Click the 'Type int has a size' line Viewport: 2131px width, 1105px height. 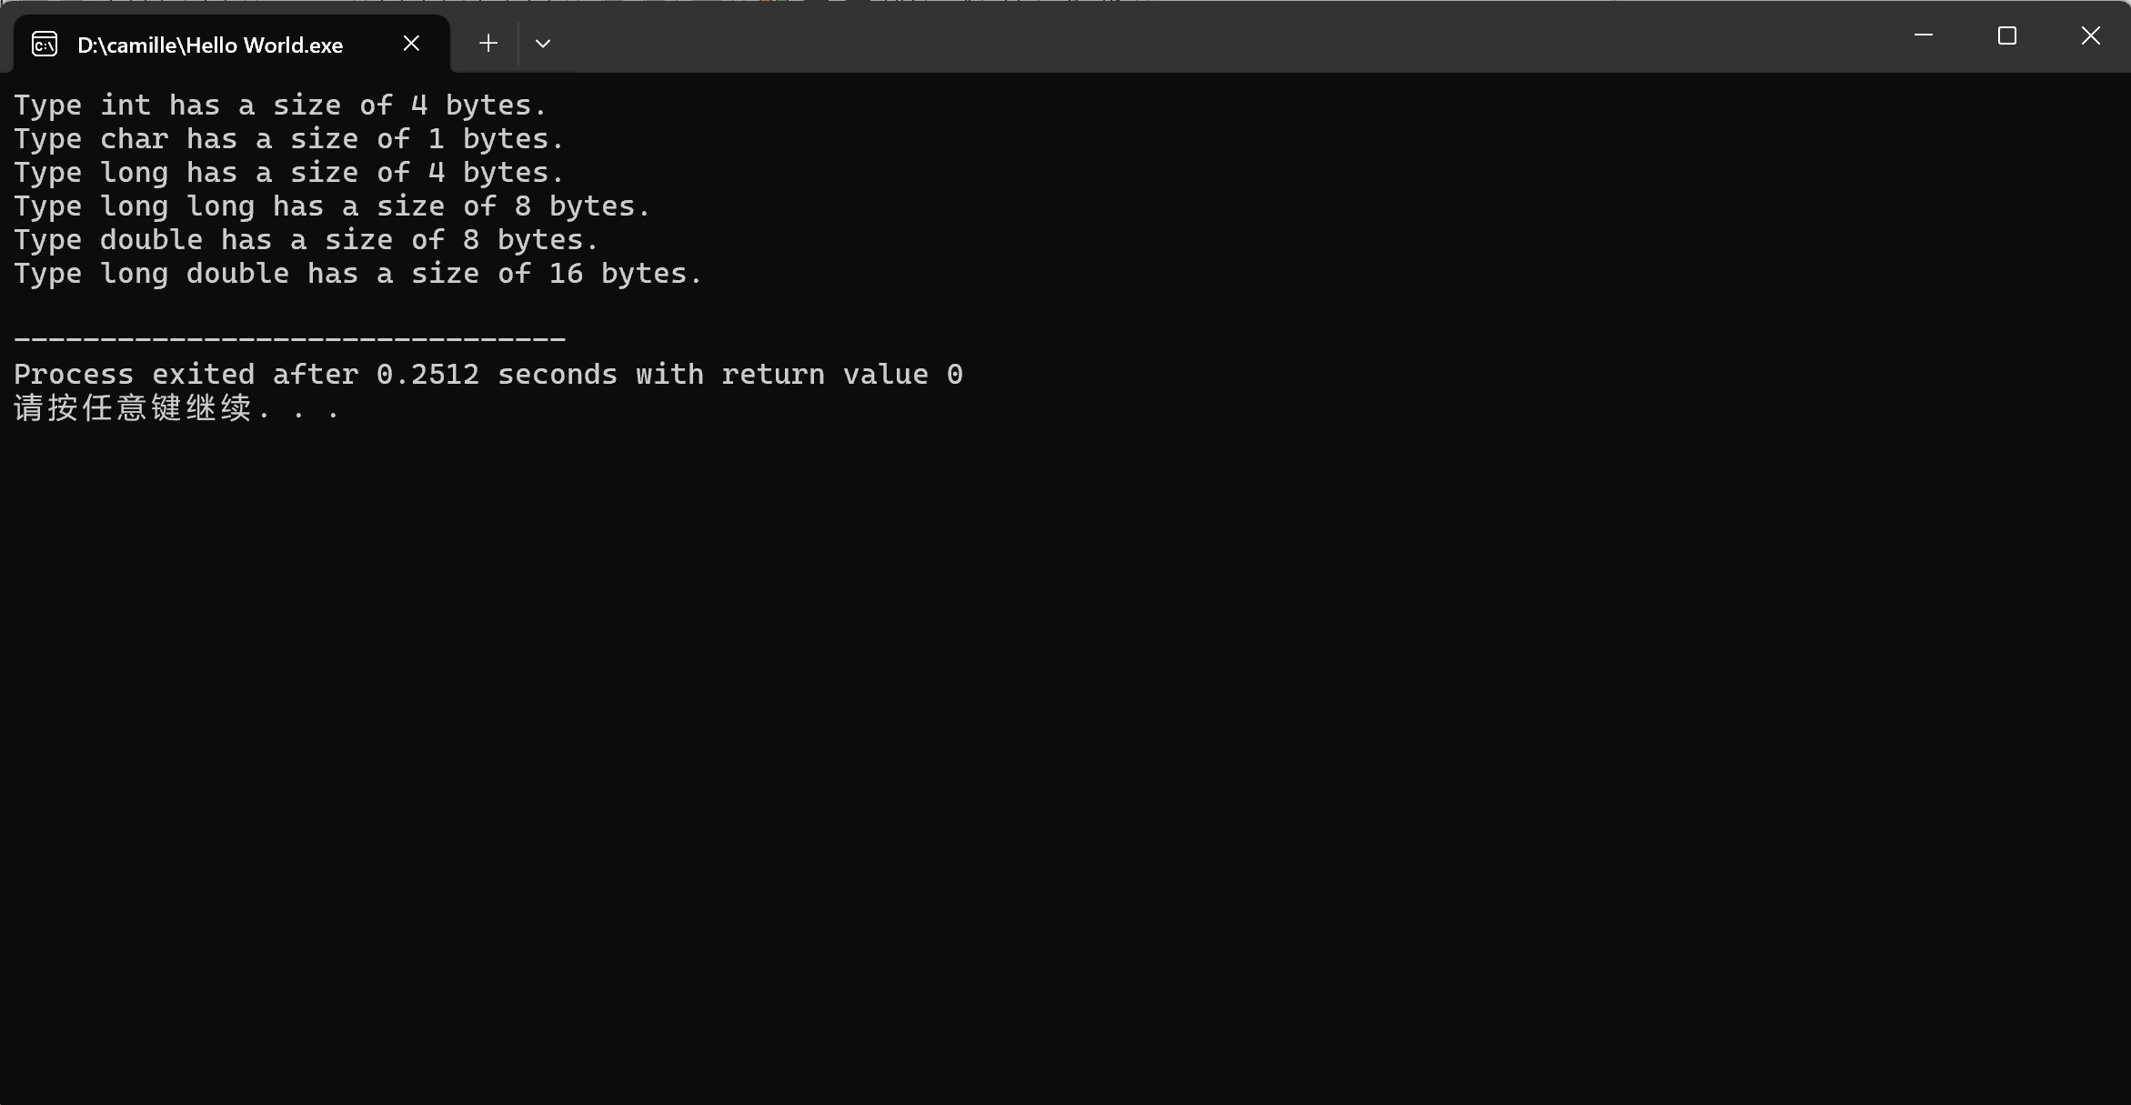(280, 105)
